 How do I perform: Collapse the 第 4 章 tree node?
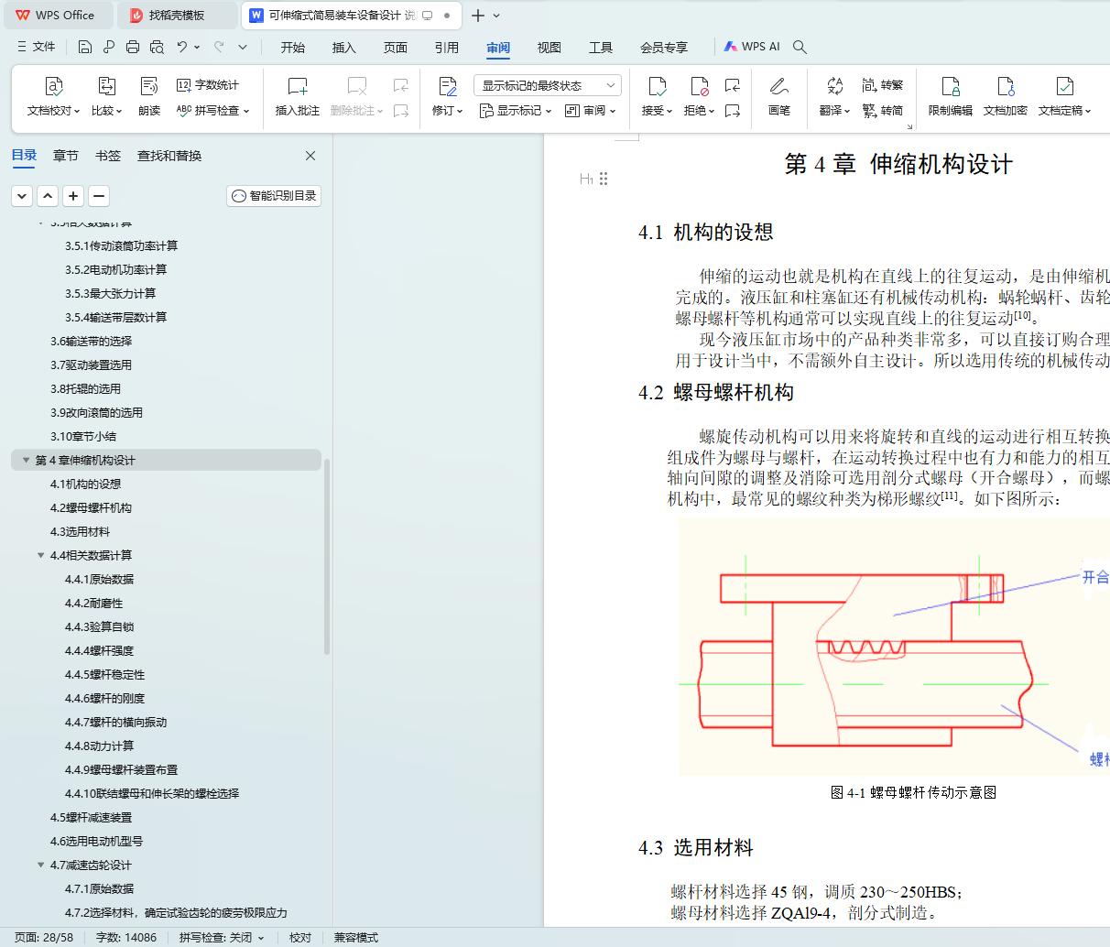pyautogui.click(x=26, y=460)
